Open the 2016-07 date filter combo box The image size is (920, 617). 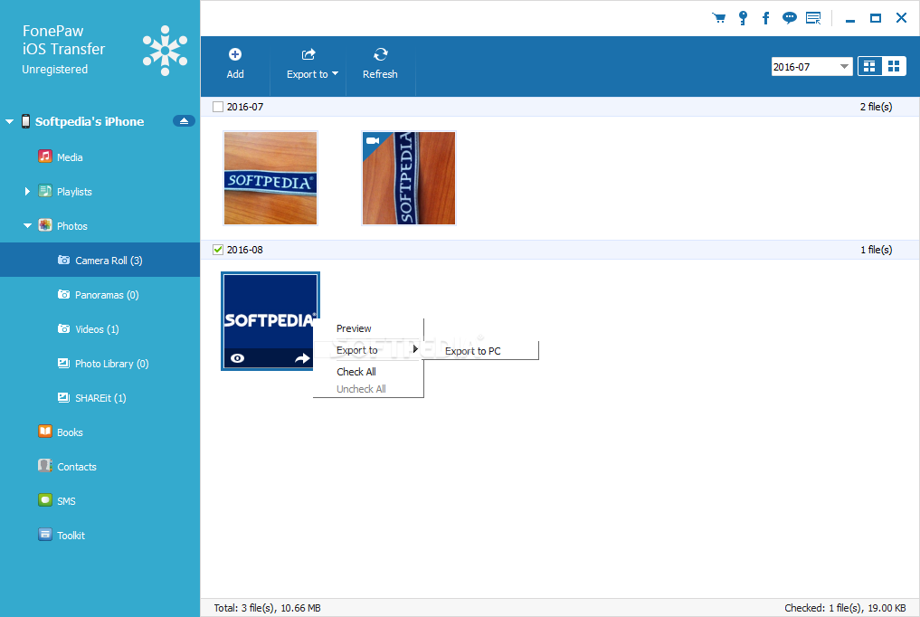coord(811,67)
